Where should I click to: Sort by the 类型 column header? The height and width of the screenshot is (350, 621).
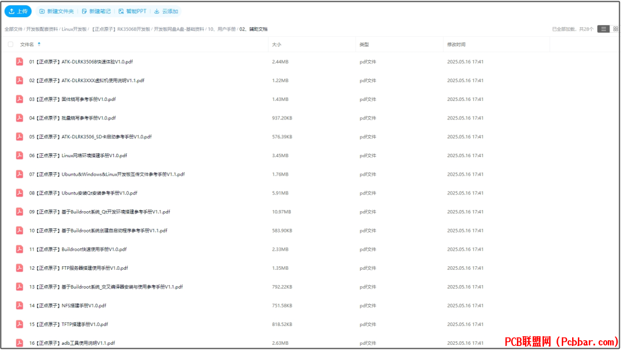[x=364, y=45]
